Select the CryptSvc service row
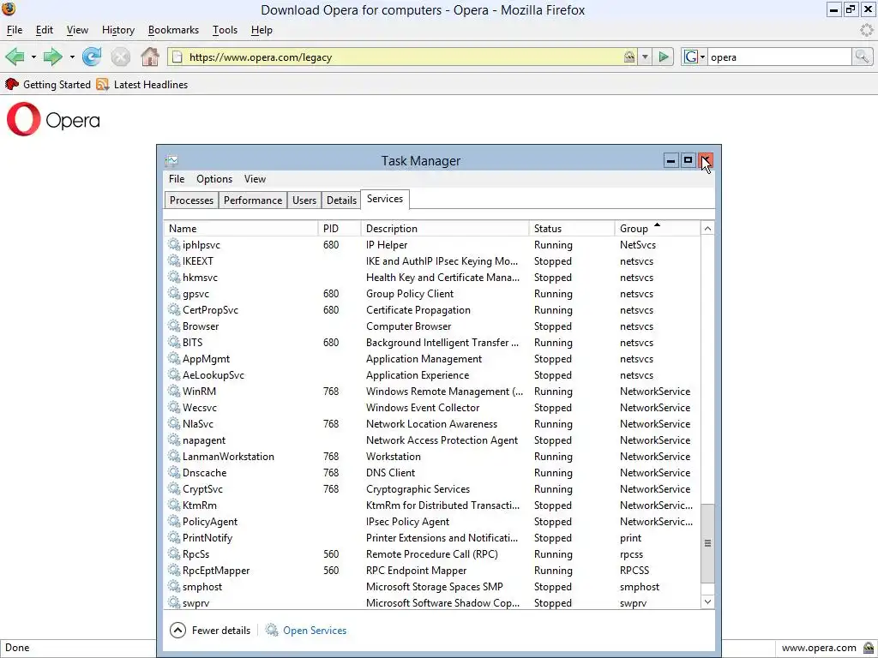878x658 pixels. click(432, 489)
